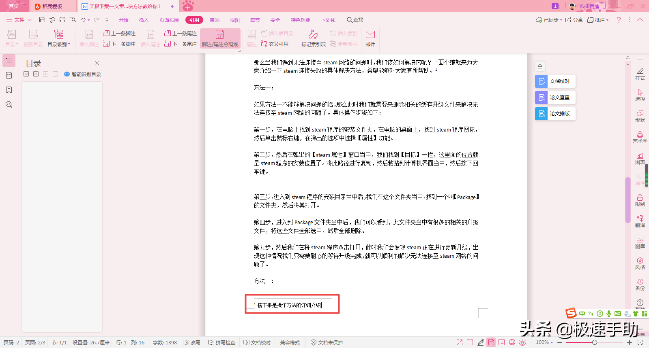Open 样式 (styles) side tool
The height and width of the screenshot is (348, 649).
pos(640,74)
